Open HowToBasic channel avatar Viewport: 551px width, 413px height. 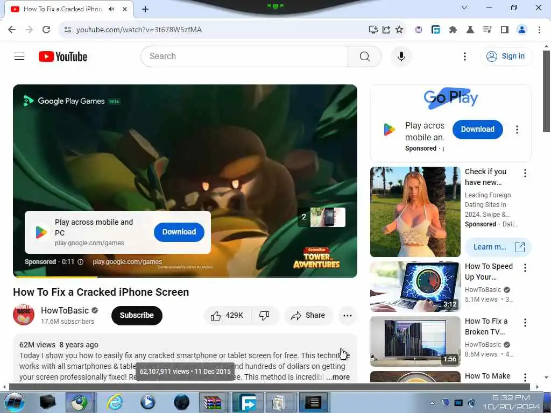24,315
